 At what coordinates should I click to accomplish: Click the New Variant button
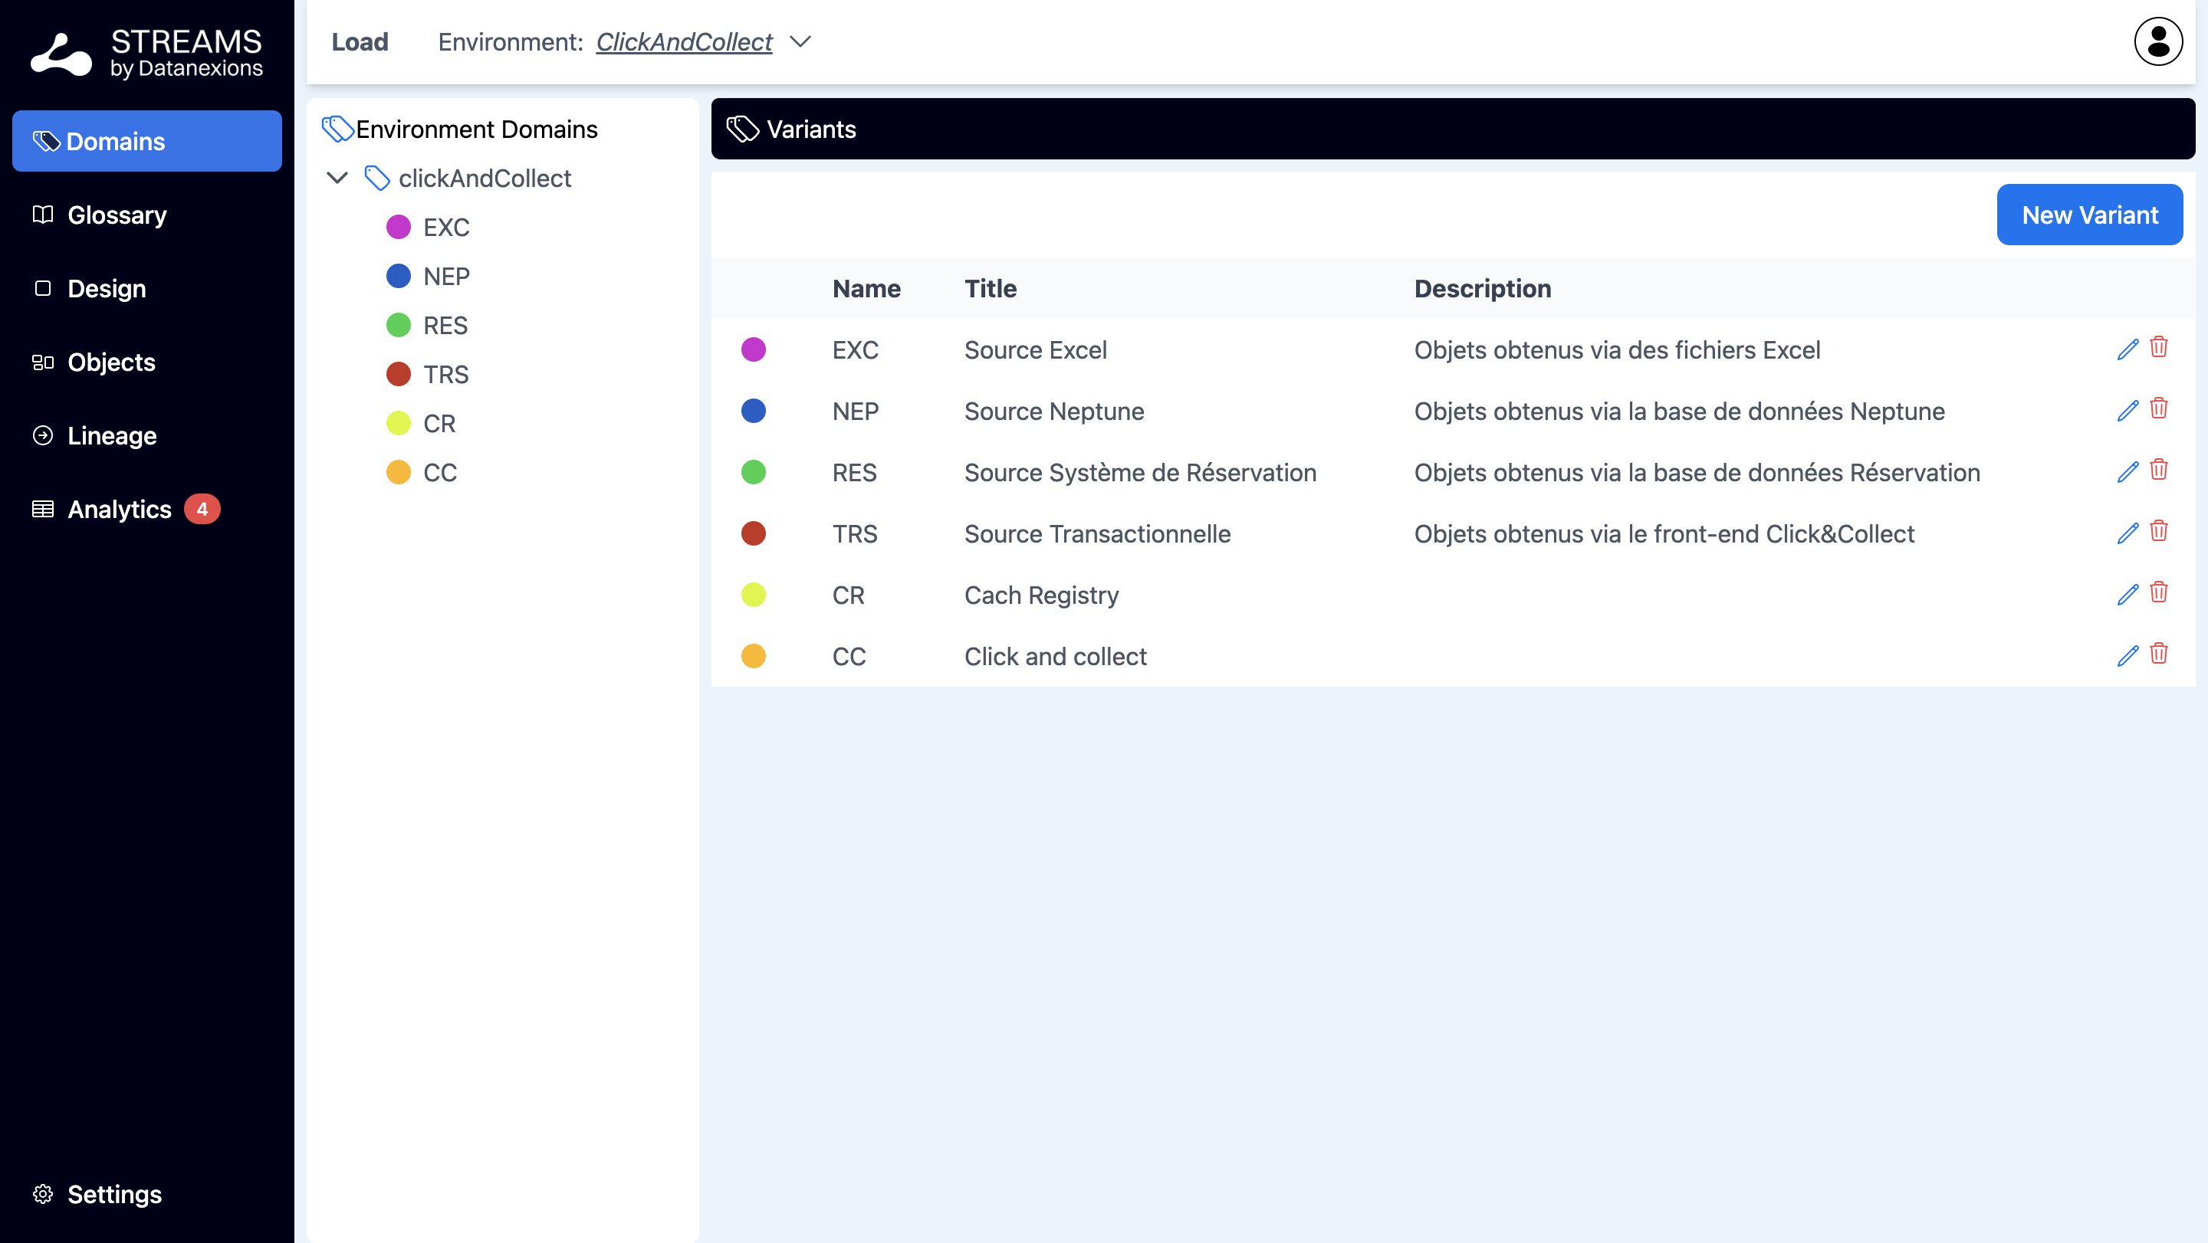(2089, 215)
